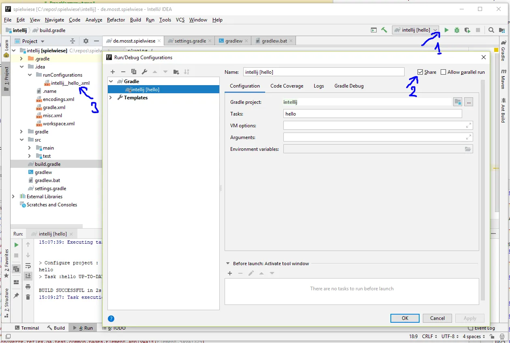Click the dialog's vertical scrollbar
510x343 pixels.
pos(482,191)
